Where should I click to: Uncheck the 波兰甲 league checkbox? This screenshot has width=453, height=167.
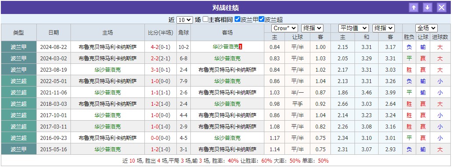238,19
